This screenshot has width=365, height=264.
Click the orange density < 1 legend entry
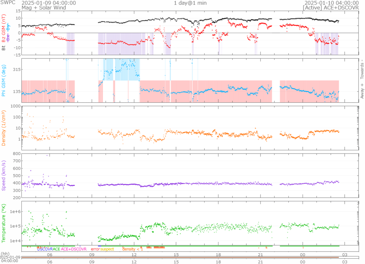coord(133,249)
